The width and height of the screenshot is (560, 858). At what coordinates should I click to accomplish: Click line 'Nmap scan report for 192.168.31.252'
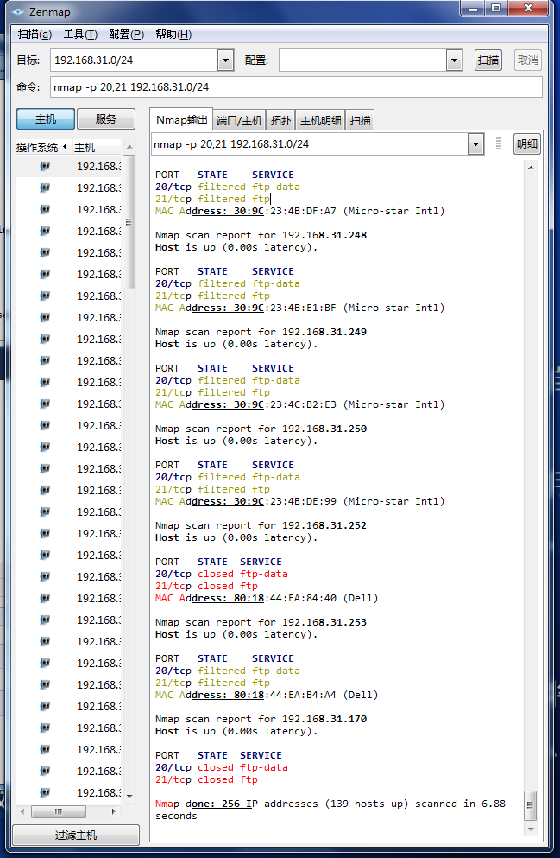pos(261,526)
